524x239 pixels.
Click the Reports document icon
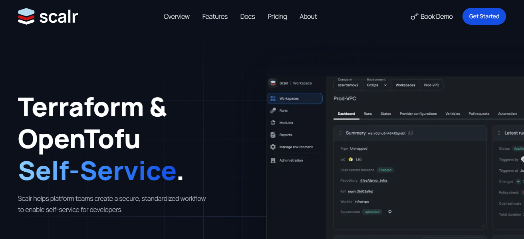[273, 135]
